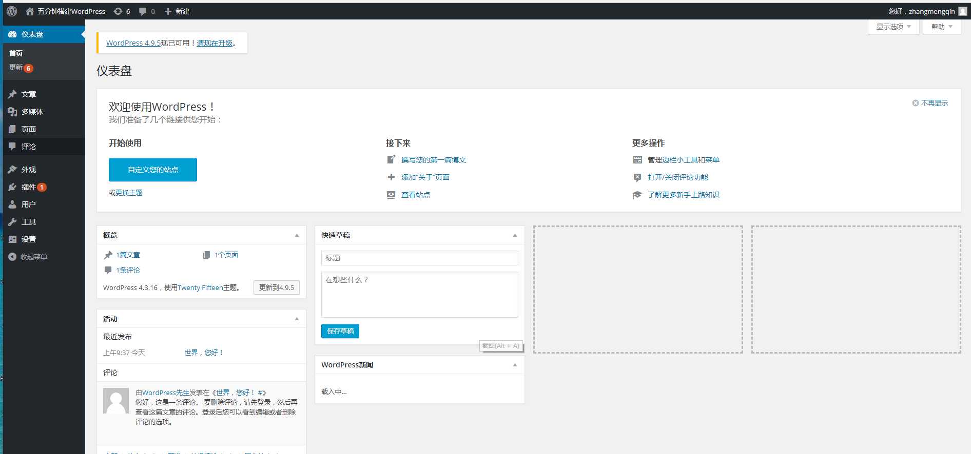Click the WordPress先生 commenter link
Viewport: 971px width, 454px height.
click(166, 393)
